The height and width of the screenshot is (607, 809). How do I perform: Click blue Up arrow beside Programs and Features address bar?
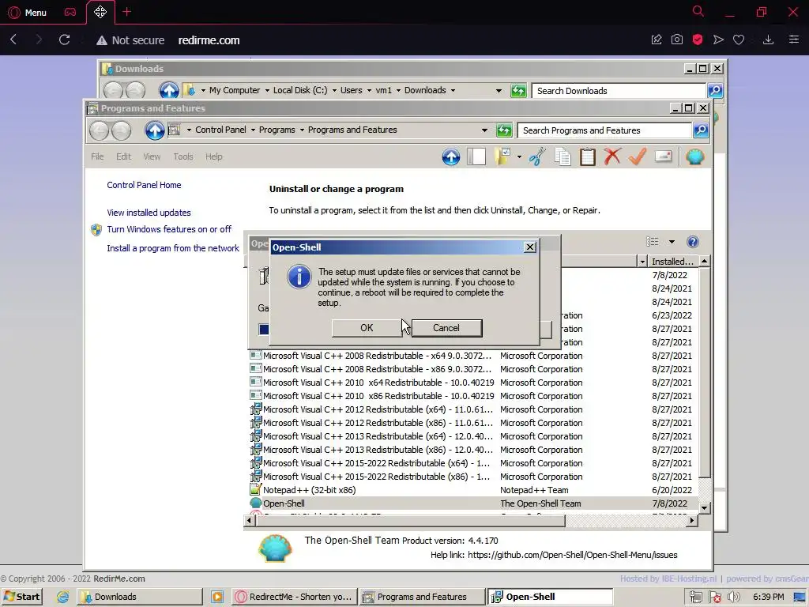tap(154, 130)
